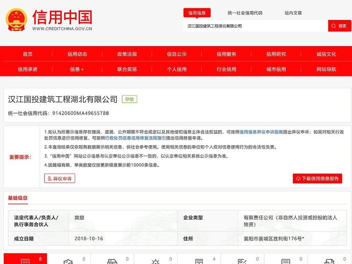Click the 异议申诉 button
Screen dimensions: 352x264
60,178
